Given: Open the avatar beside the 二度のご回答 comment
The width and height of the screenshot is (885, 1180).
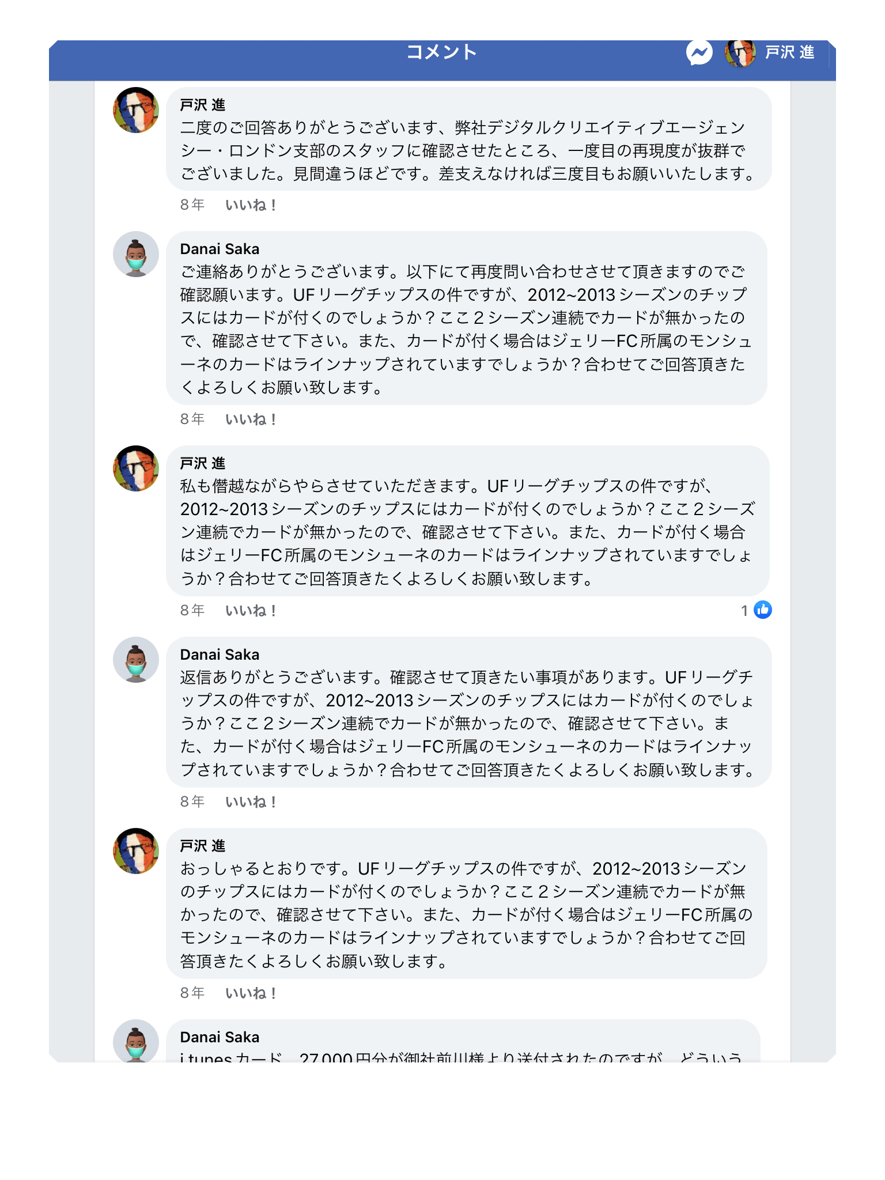Looking at the screenshot, I should (136, 110).
